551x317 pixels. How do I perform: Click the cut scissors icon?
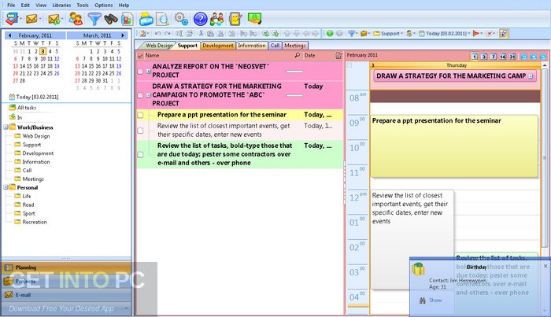tap(201, 34)
